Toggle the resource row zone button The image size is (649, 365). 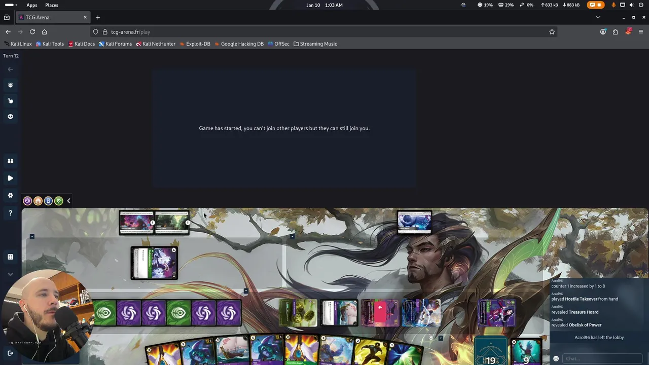click(246, 291)
